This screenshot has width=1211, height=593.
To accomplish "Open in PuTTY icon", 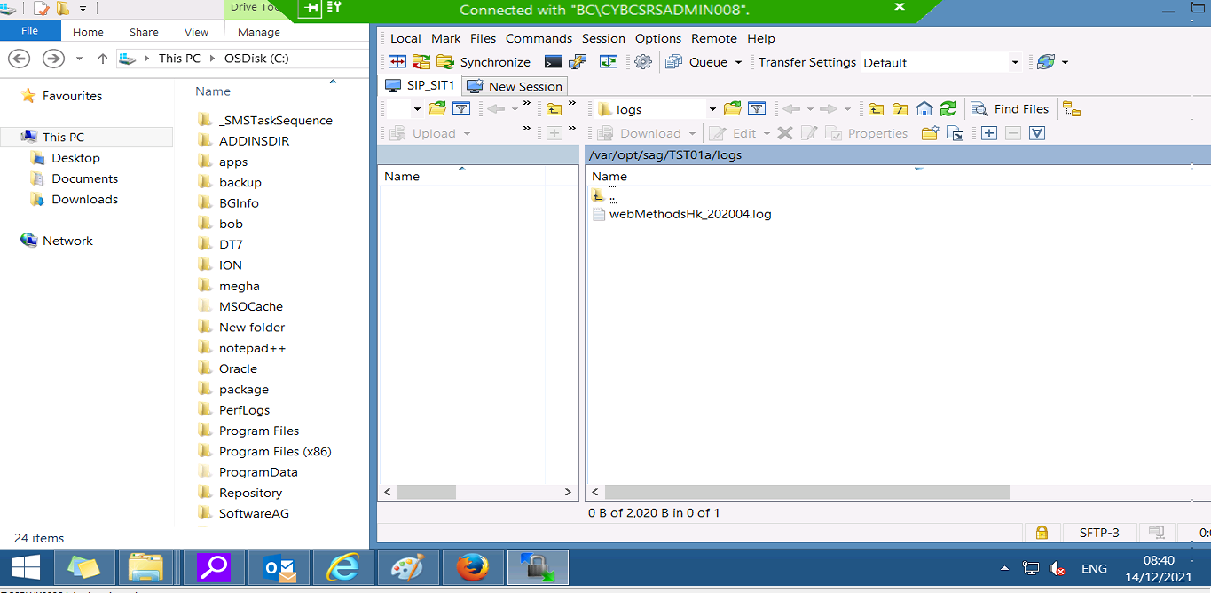I will [578, 62].
